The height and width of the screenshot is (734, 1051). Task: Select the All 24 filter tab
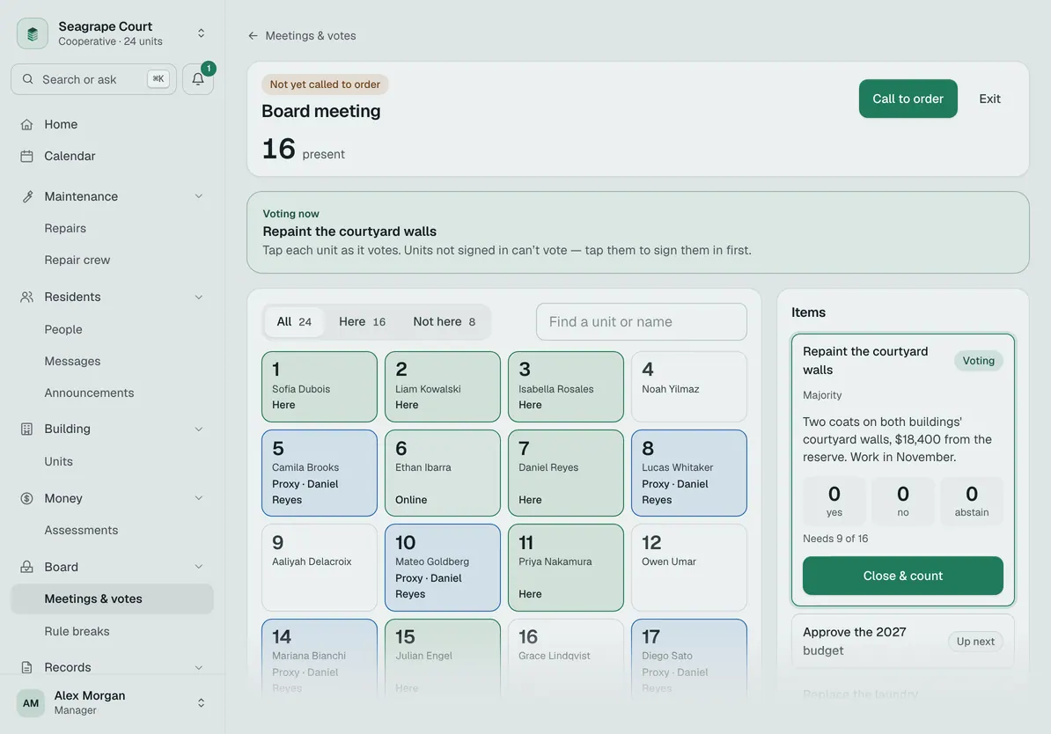294,322
